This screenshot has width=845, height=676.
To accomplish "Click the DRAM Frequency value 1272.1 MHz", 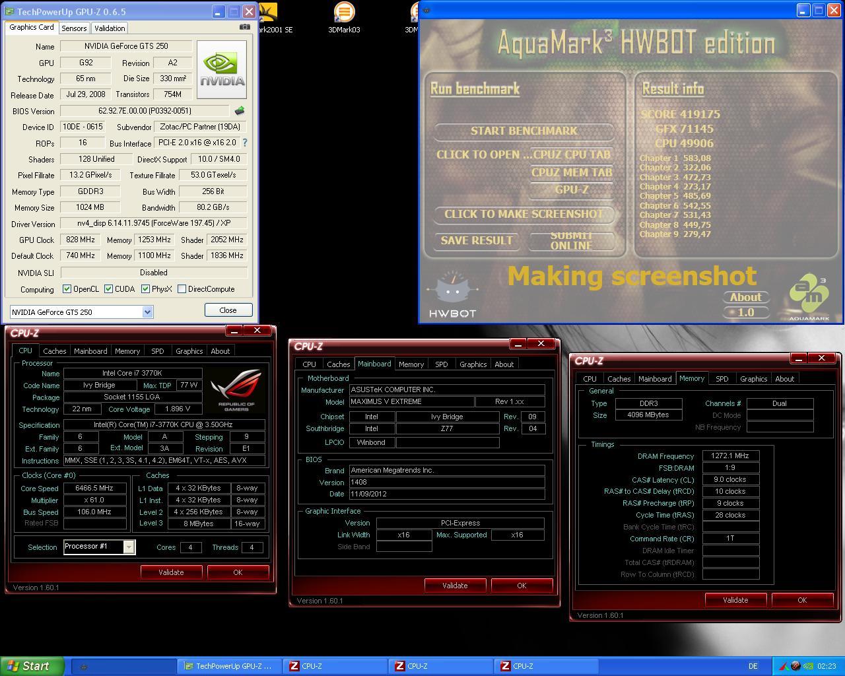I will click(731, 456).
